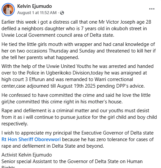Viewport: 161px width, 168px height.
Task: Click the 'Activist Kelvin Ejumudo' signature line
Action: tap(27, 155)
